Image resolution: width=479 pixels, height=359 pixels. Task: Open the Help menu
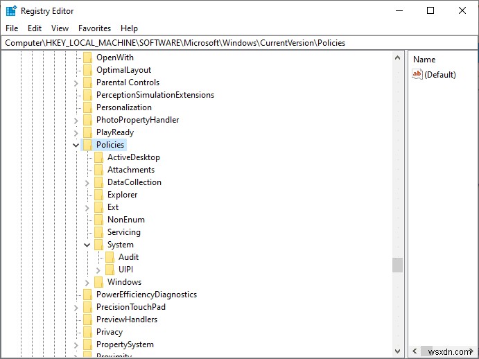(129, 28)
